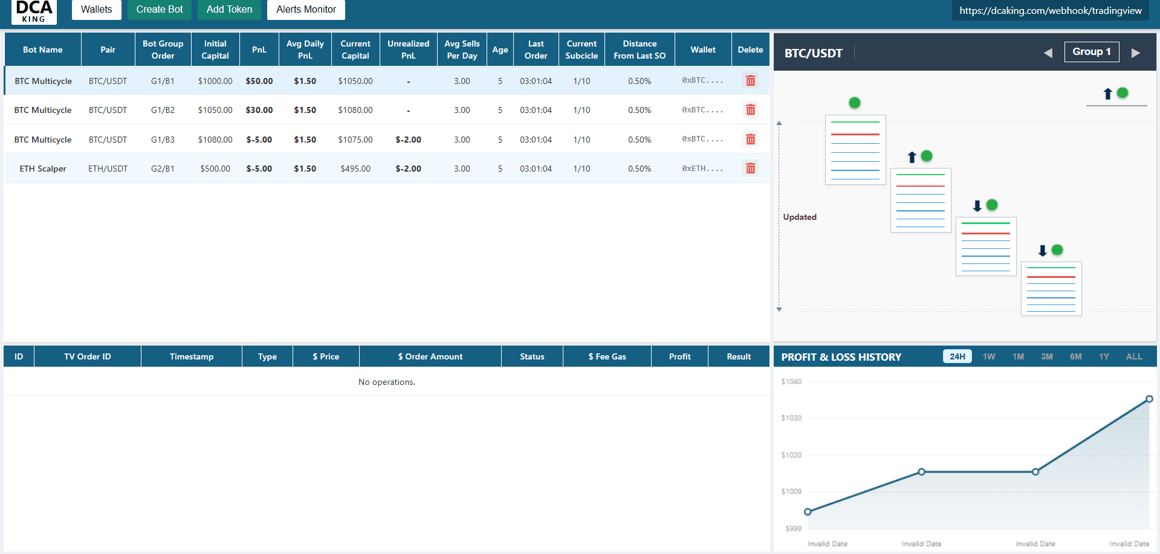Click the Group 1 button
The width and height of the screenshot is (1160, 554).
[1092, 52]
